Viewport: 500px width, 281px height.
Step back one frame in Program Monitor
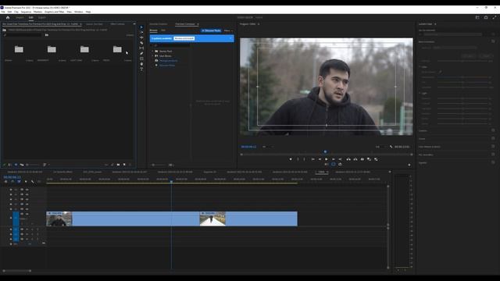[x=320, y=159]
